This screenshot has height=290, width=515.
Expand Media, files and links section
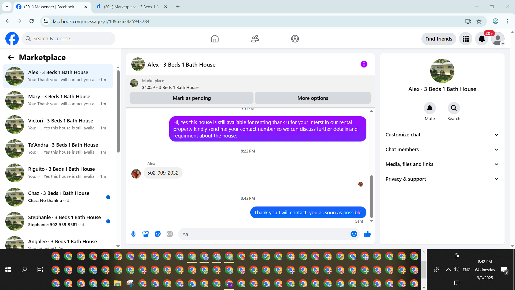pos(442,164)
